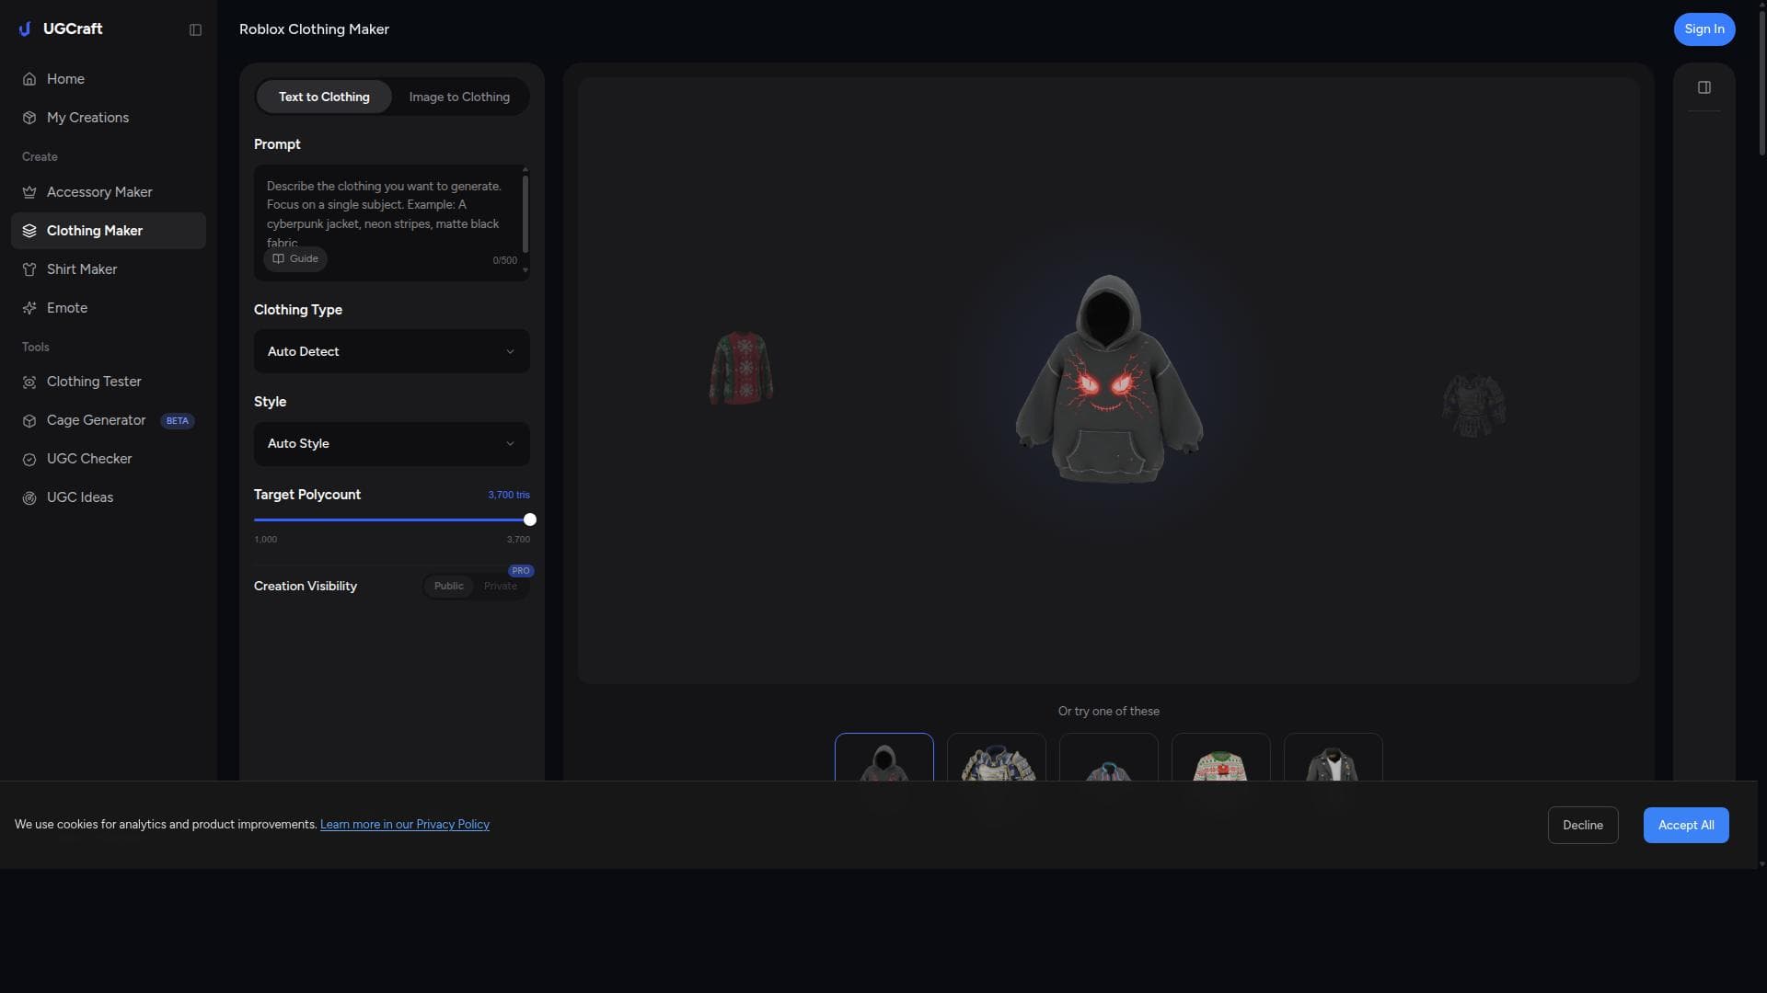Open the Clothing Tester tool

[x=109, y=382]
